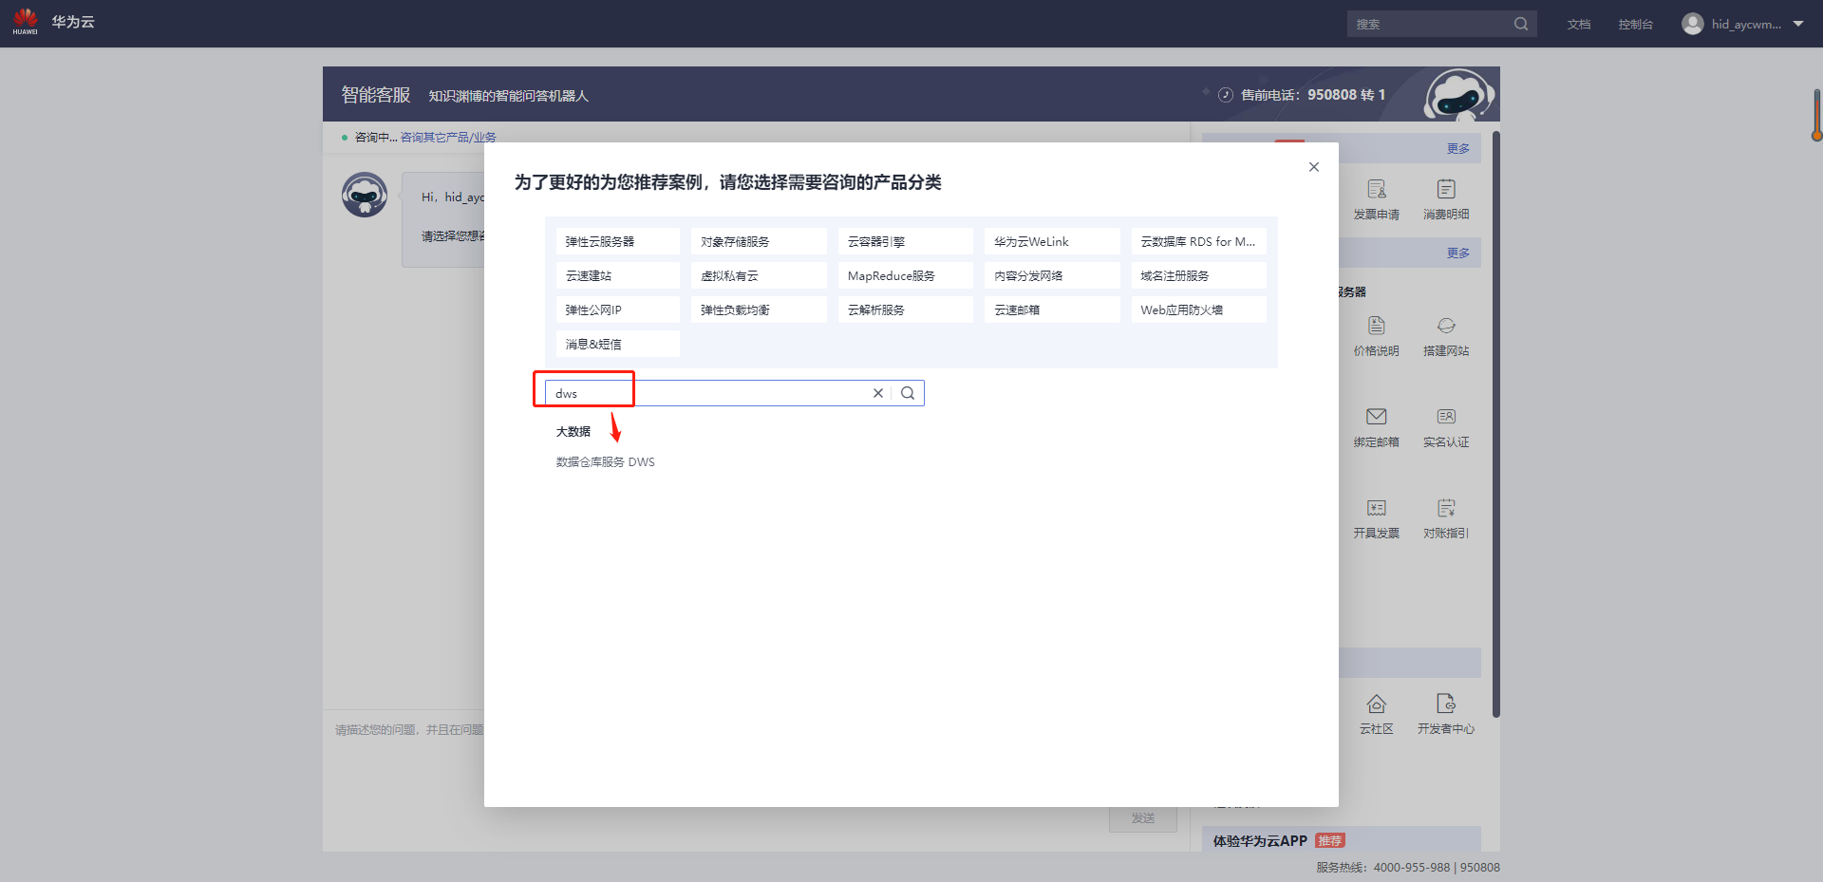Open the account dropdown next to hid_aycwm
This screenshot has width=1823, height=882.
1799,23
